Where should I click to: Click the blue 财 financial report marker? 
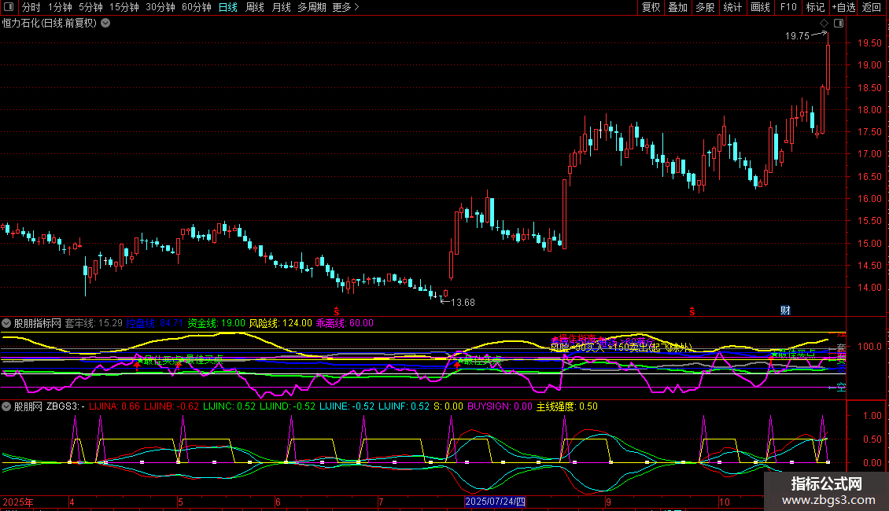point(784,310)
